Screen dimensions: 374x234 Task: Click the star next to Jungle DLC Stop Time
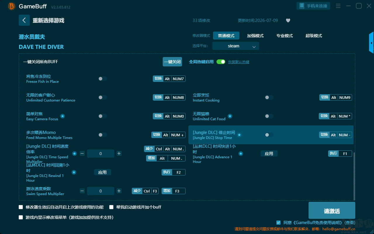coord(239,135)
